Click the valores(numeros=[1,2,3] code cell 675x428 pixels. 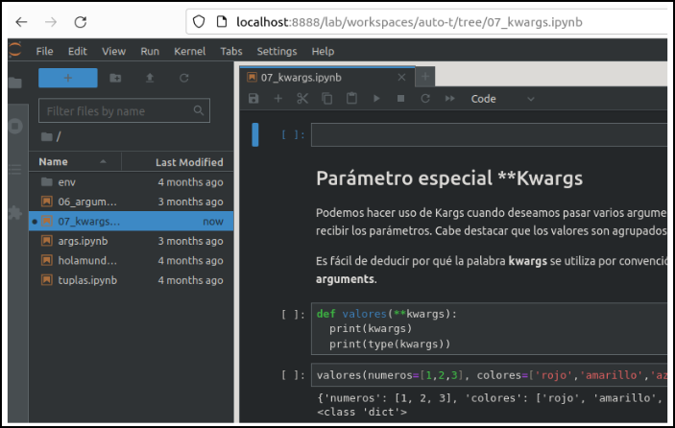489,375
